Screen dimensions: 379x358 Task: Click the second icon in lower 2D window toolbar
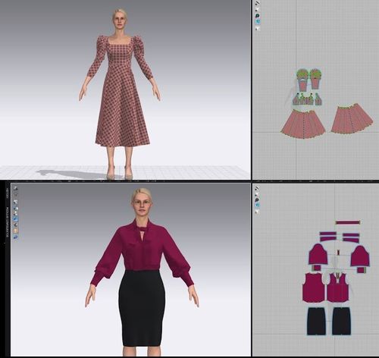point(257,194)
